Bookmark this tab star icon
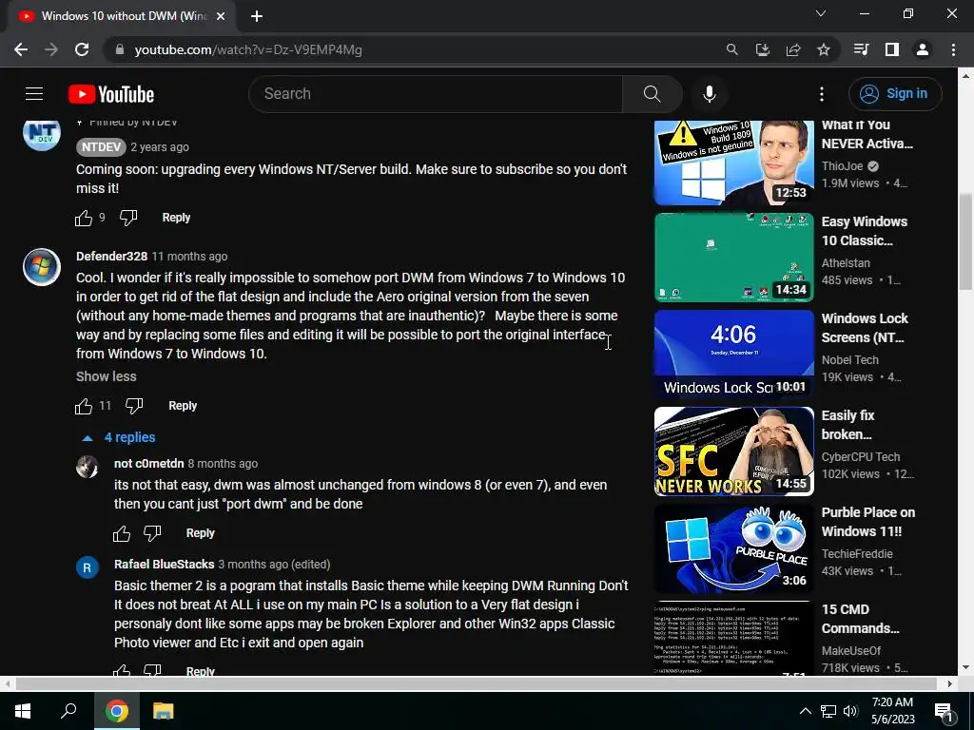This screenshot has width=974, height=730. pyautogui.click(x=824, y=49)
